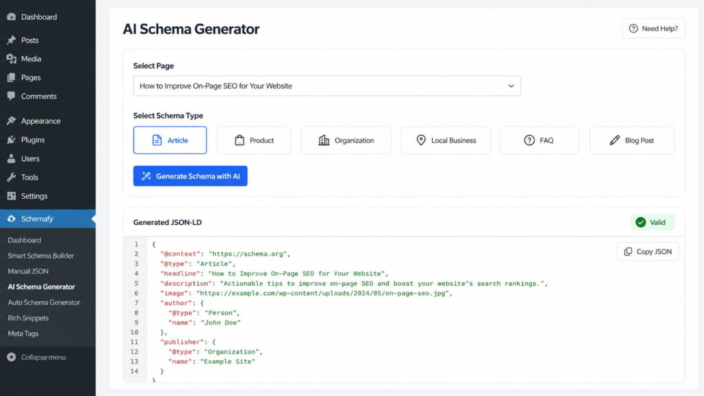The image size is (704, 396).
Task: Choose the Organization schema type
Action: point(346,140)
